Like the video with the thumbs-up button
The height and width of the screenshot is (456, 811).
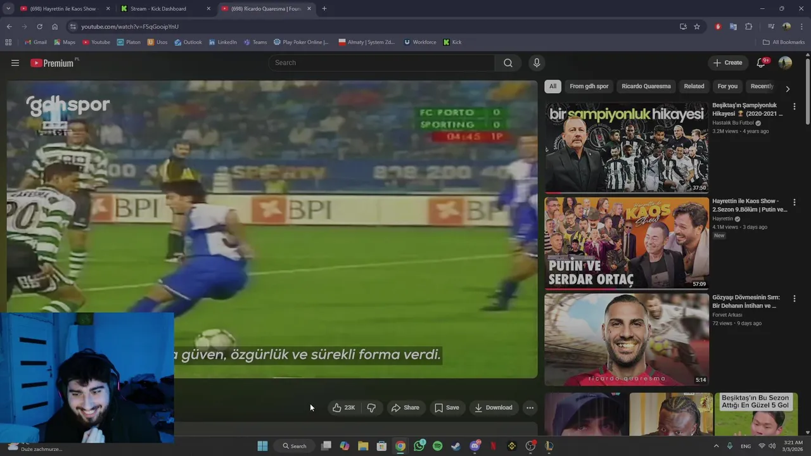[x=344, y=408]
